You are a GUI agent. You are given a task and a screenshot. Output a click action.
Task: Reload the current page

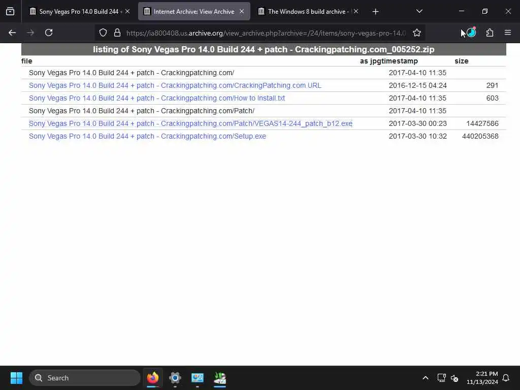tap(49, 32)
